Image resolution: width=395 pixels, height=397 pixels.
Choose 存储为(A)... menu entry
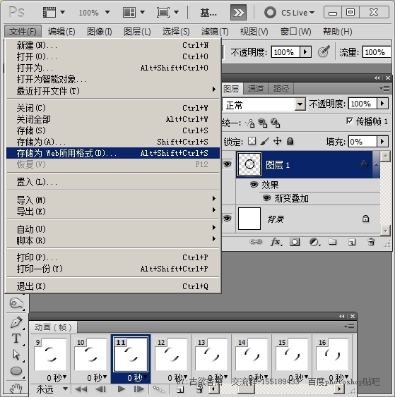click(x=113, y=142)
